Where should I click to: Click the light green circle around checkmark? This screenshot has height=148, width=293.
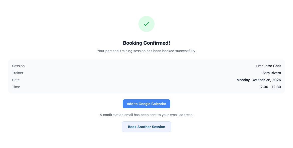click(x=146, y=24)
